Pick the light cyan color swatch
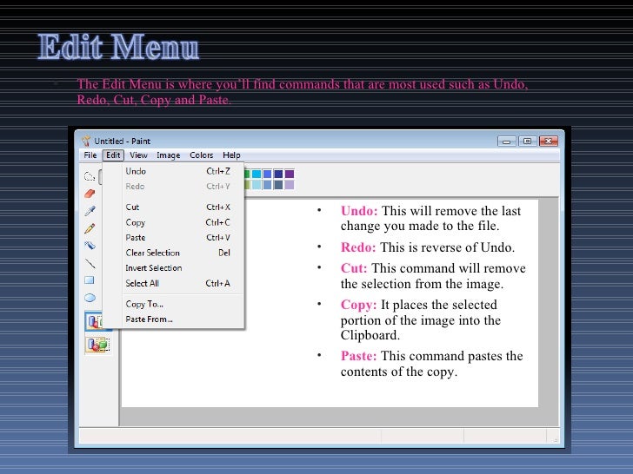Image resolution: width=633 pixels, height=474 pixels. point(257,185)
